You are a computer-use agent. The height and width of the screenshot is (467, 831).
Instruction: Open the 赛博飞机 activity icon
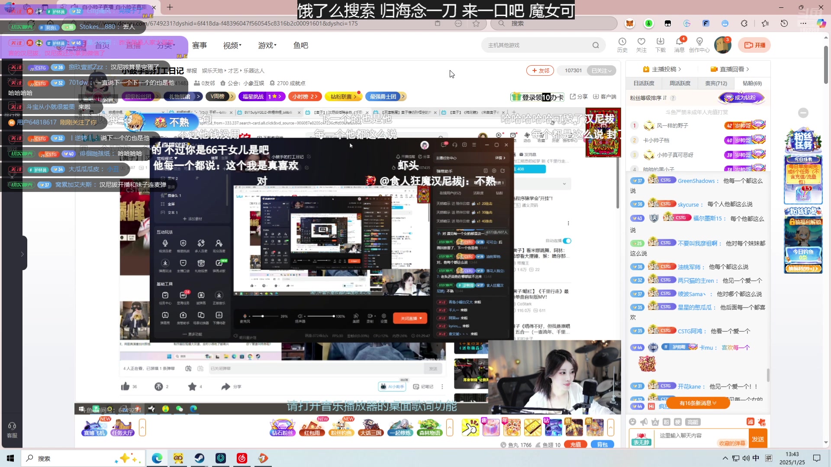pos(95,427)
